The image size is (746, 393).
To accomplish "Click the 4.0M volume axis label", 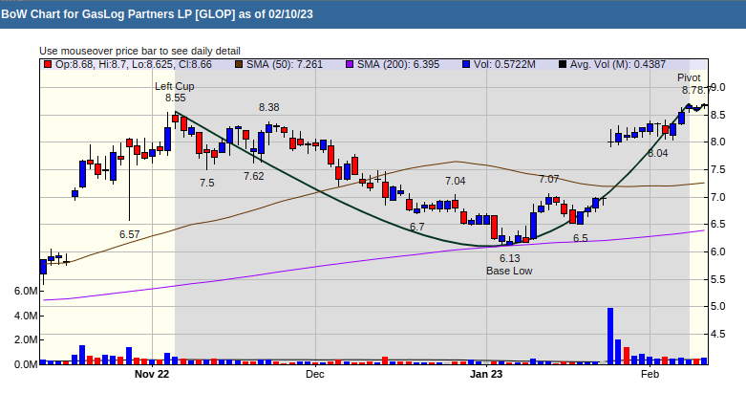I will click(26, 316).
